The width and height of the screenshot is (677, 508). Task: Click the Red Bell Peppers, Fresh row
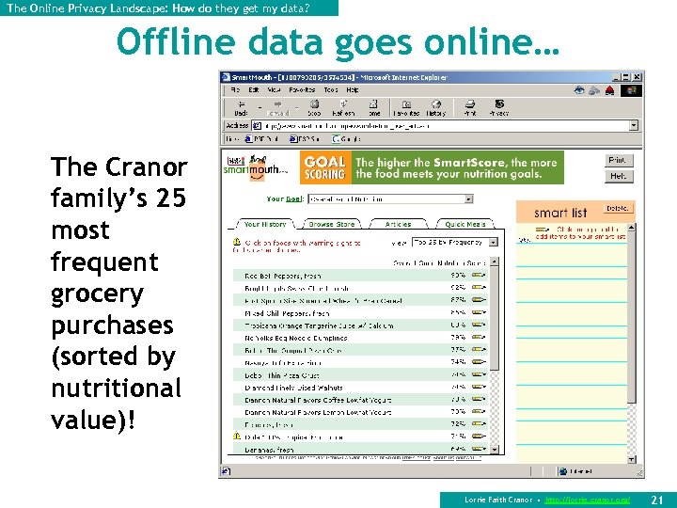point(360,275)
